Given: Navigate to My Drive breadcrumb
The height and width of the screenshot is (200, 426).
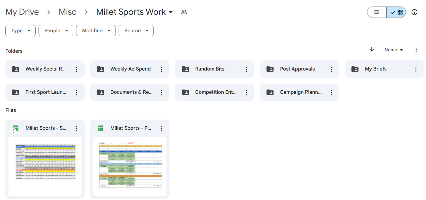Looking at the screenshot, I should 22,12.
